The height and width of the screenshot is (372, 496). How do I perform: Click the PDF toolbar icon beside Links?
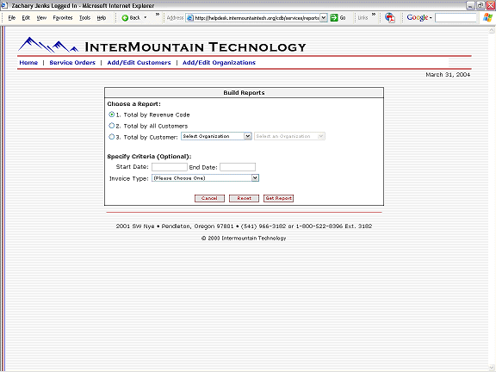click(x=390, y=18)
